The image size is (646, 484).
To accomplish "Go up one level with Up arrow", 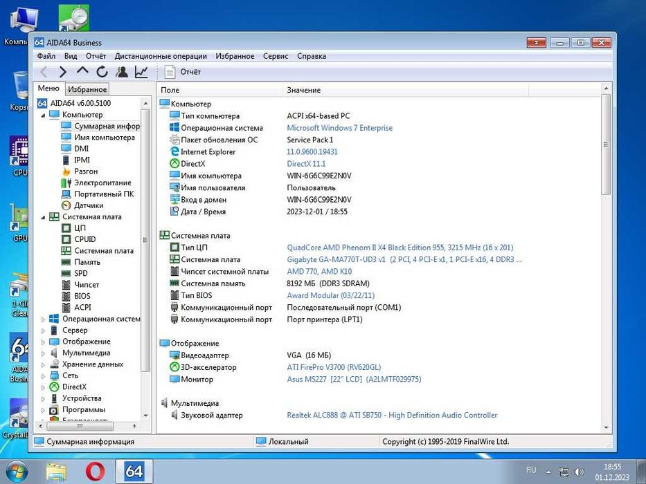I will point(82,72).
